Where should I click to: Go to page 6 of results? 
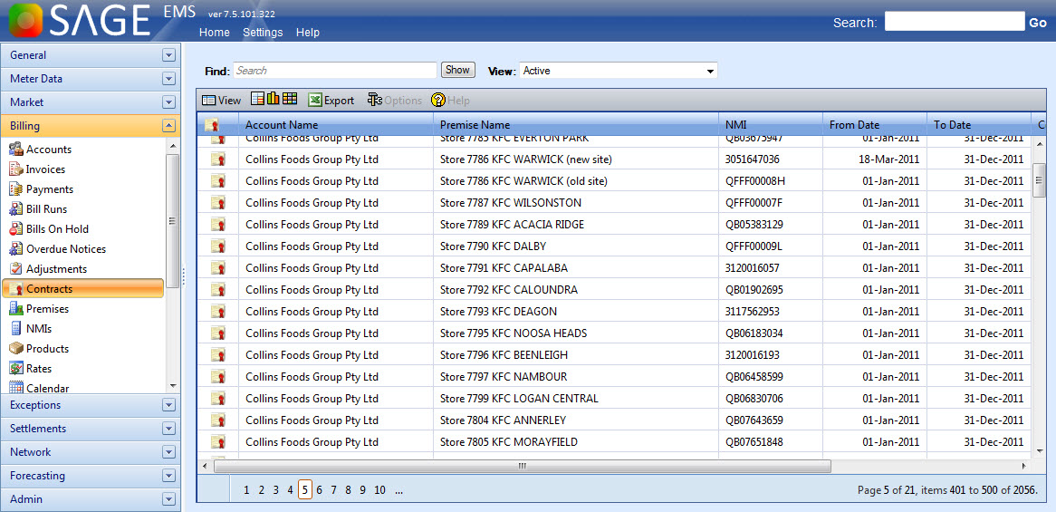pos(319,490)
